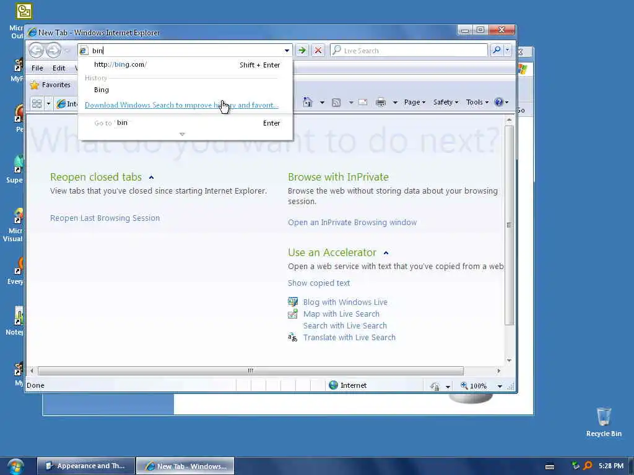Open the Edit menu
634x475 pixels.
[x=59, y=68]
